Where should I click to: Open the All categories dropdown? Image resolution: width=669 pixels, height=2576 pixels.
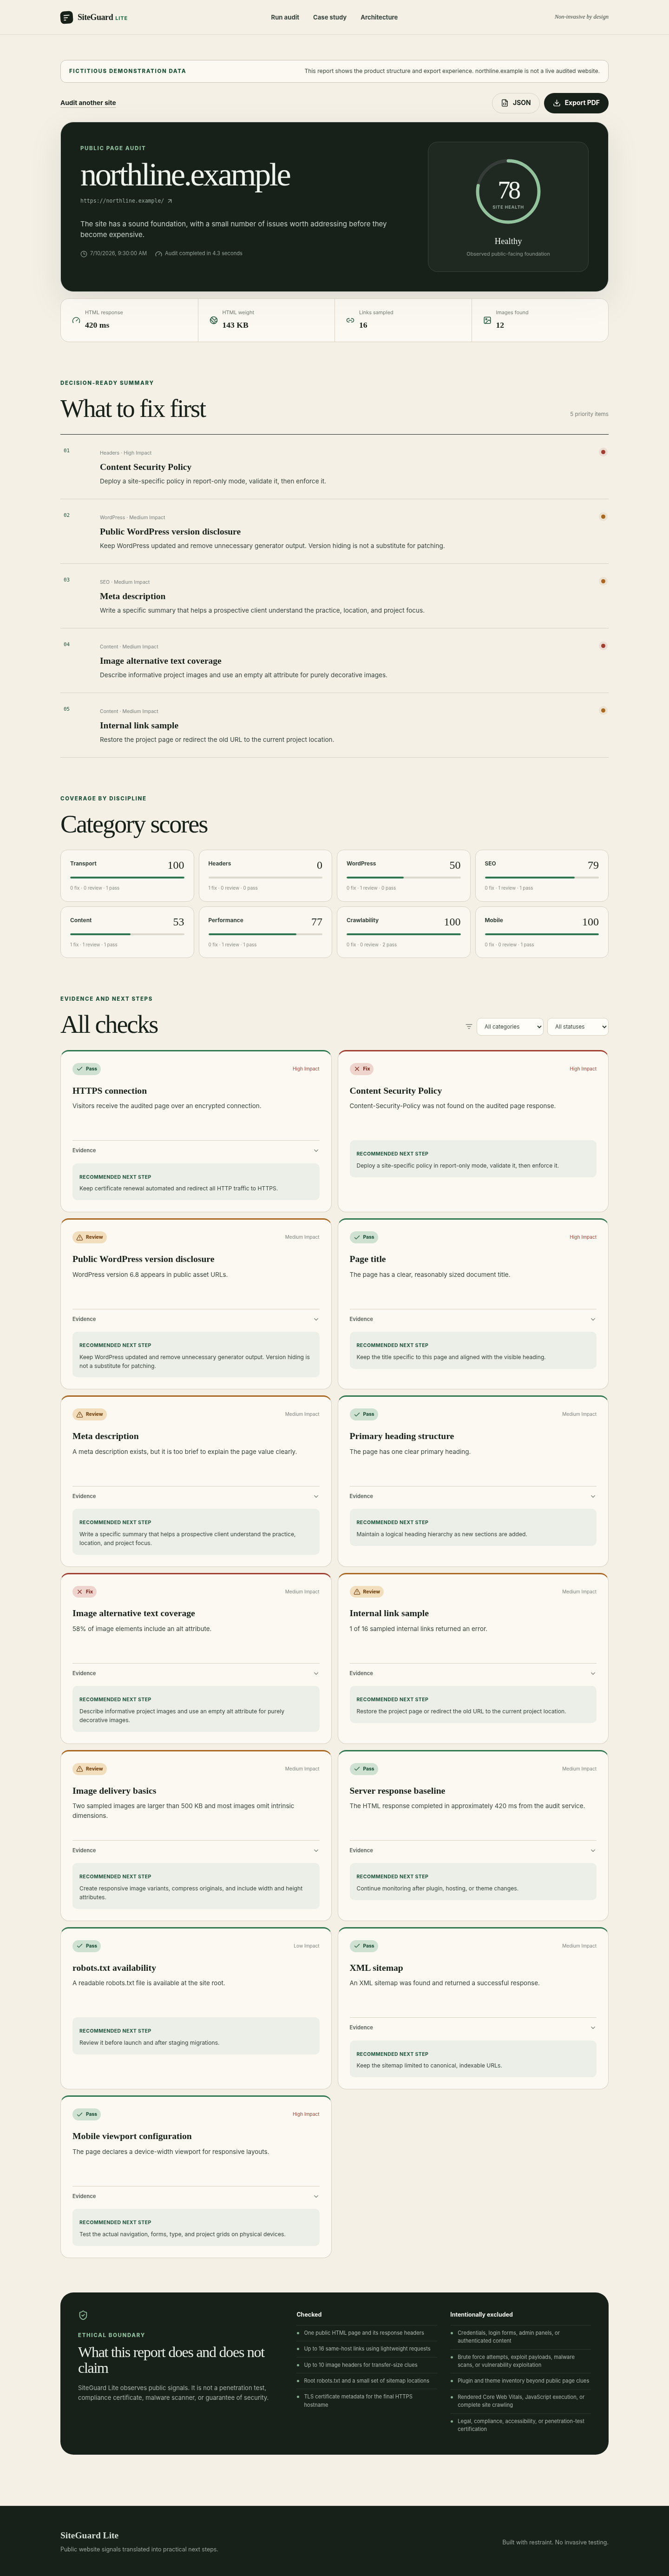coord(510,1026)
